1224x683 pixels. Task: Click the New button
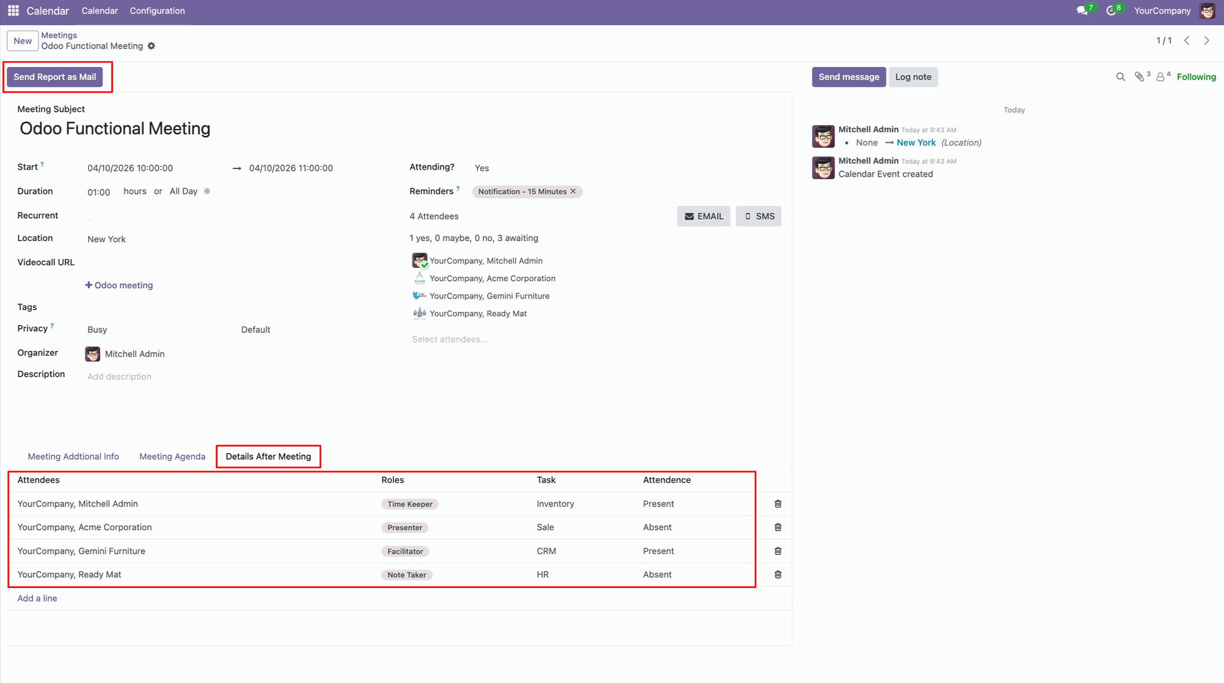pos(23,41)
